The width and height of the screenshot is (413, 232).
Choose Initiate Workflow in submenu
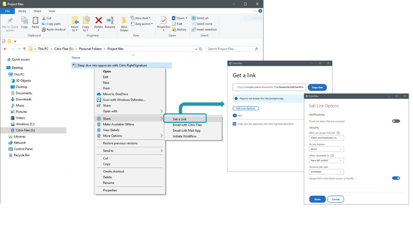pyautogui.click(x=193, y=136)
